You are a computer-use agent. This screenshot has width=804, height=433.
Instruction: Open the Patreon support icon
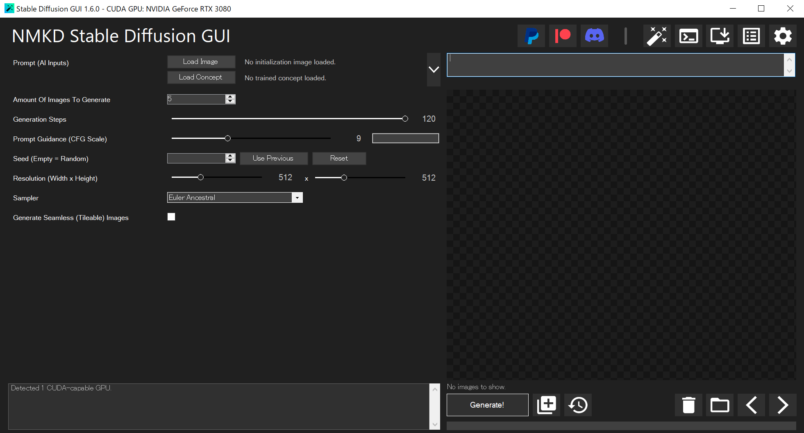pos(563,36)
